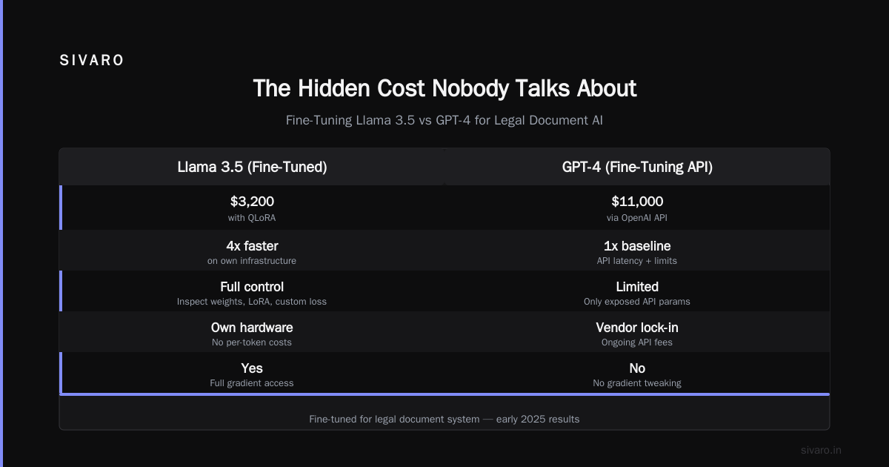Click the No gradient tweaking value
The image size is (889, 467).
(x=637, y=368)
